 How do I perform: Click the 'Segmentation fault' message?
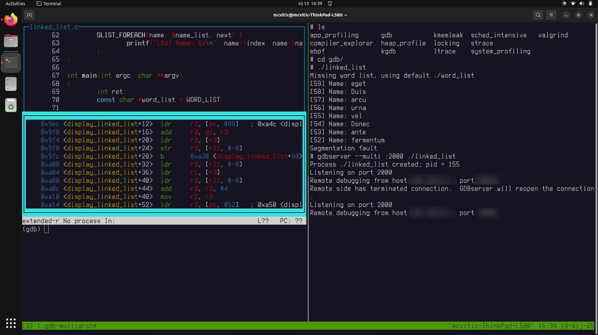pyautogui.click(x=343, y=148)
